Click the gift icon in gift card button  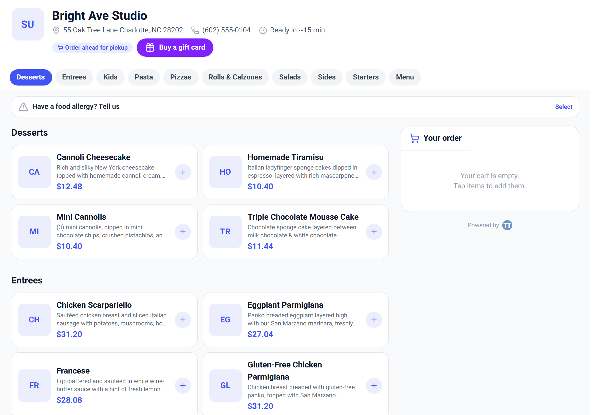point(150,47)
